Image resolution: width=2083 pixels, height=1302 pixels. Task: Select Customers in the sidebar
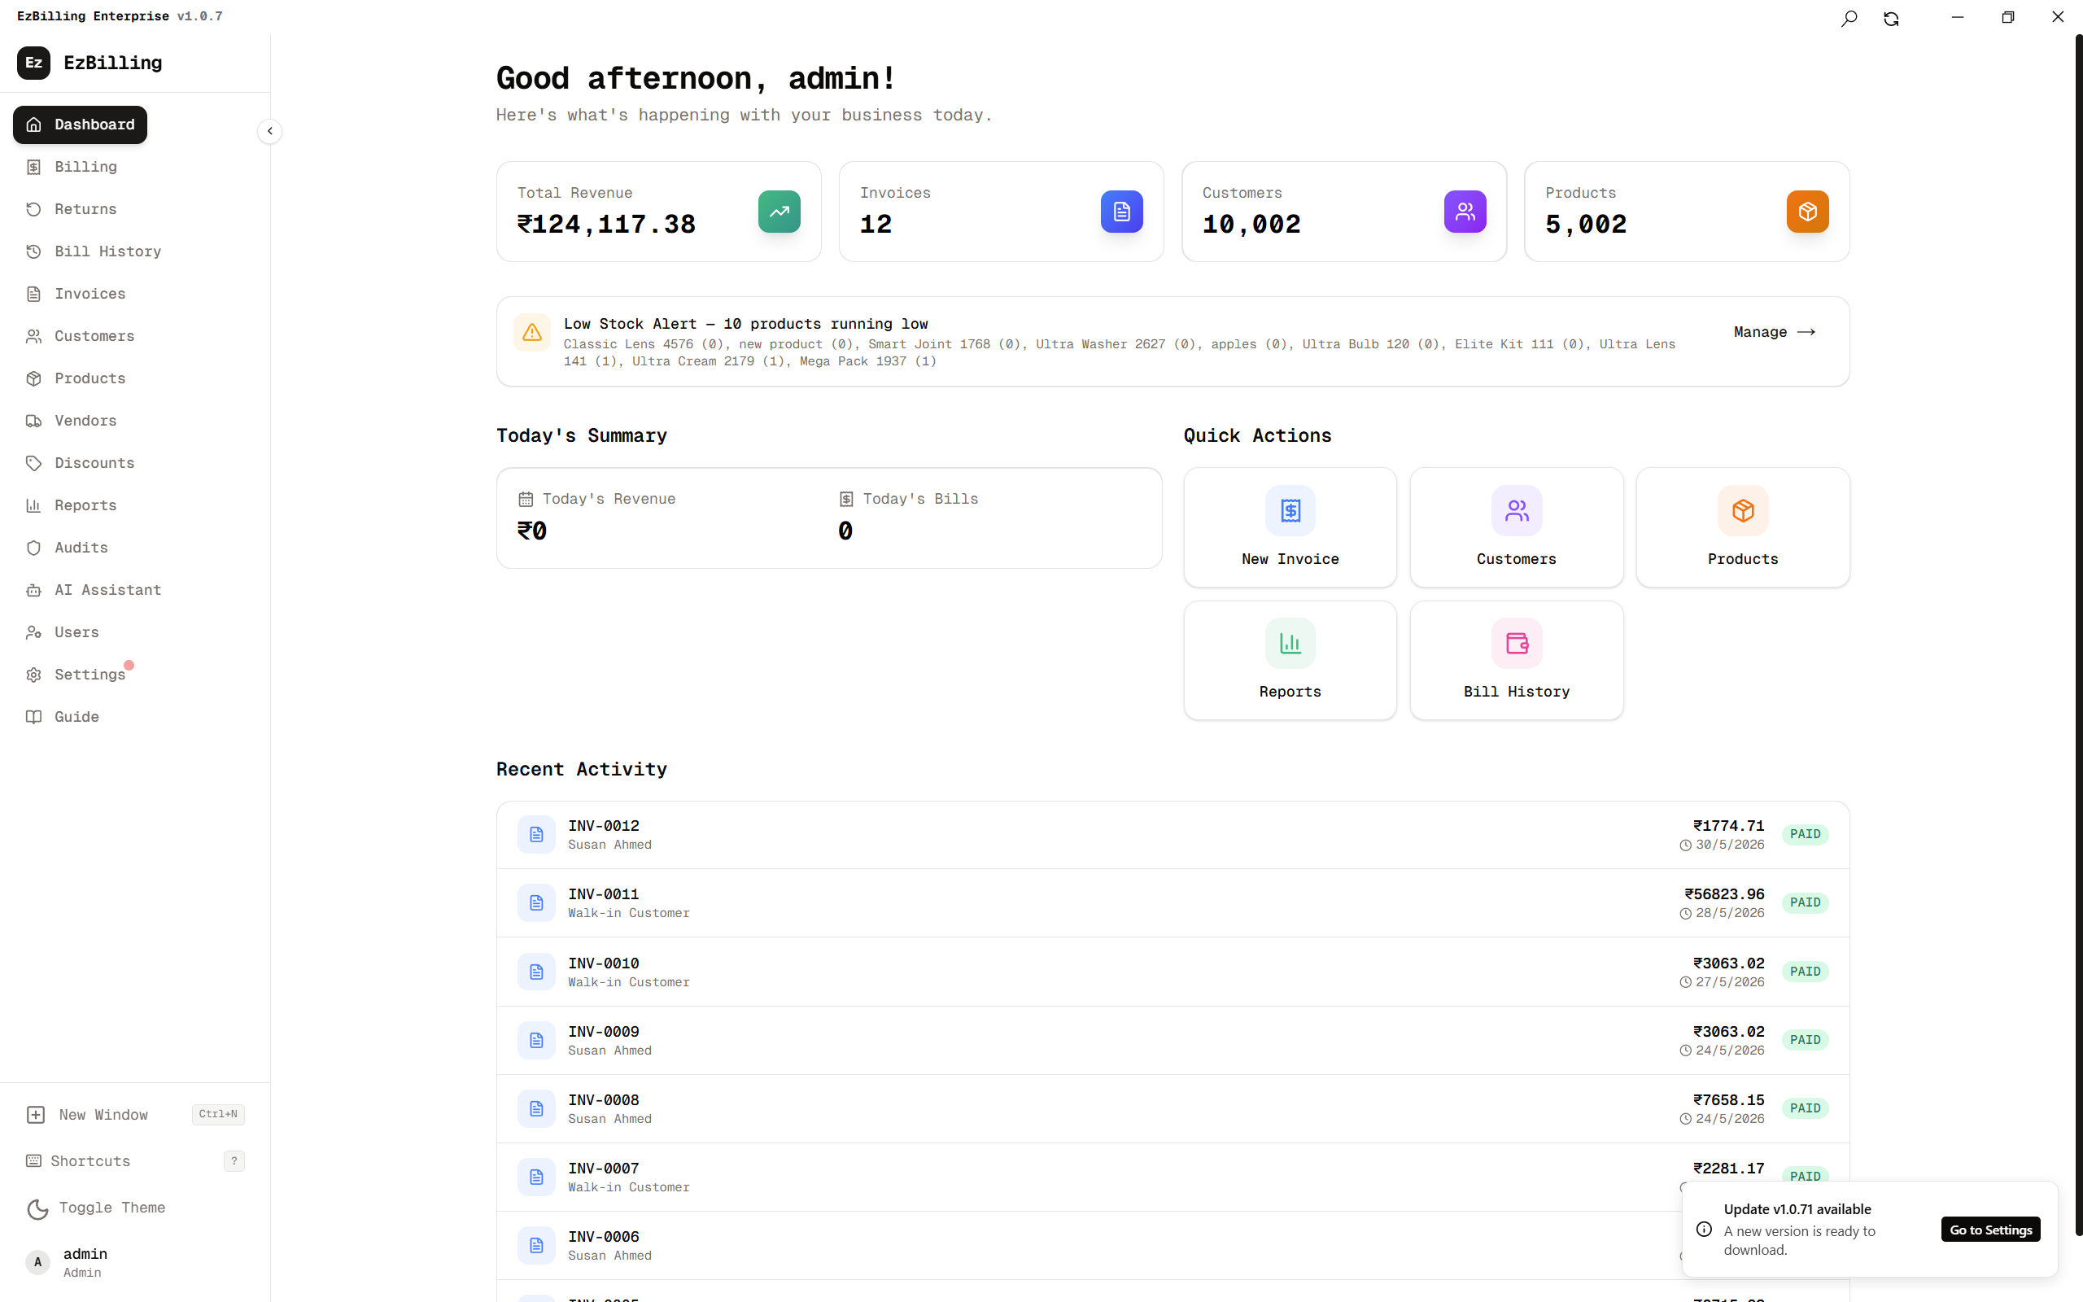coord(94,336)
